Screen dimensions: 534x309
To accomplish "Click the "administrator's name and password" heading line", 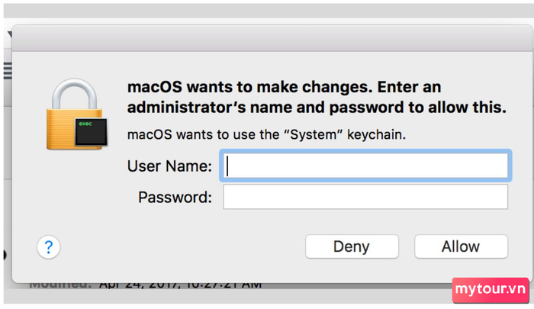I will tap(317, 108).
